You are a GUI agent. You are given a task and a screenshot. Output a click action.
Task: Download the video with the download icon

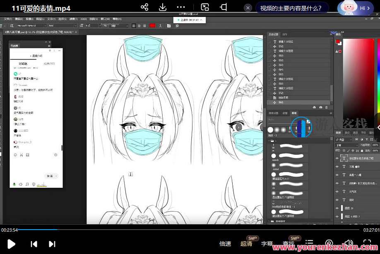[x=163, y=7]
